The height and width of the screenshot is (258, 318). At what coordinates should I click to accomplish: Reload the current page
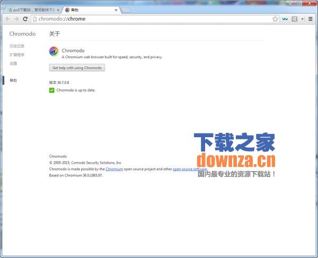point(25,19)
